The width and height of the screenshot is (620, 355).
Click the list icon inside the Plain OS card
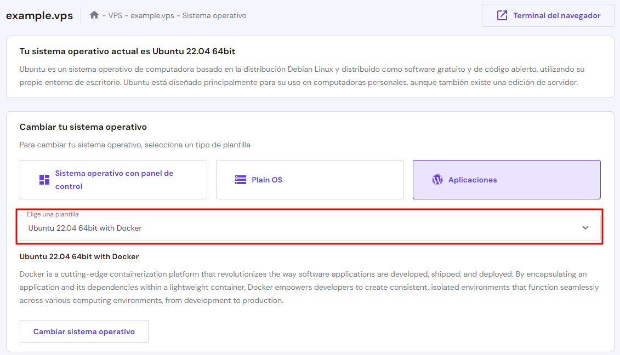[240, 179]
